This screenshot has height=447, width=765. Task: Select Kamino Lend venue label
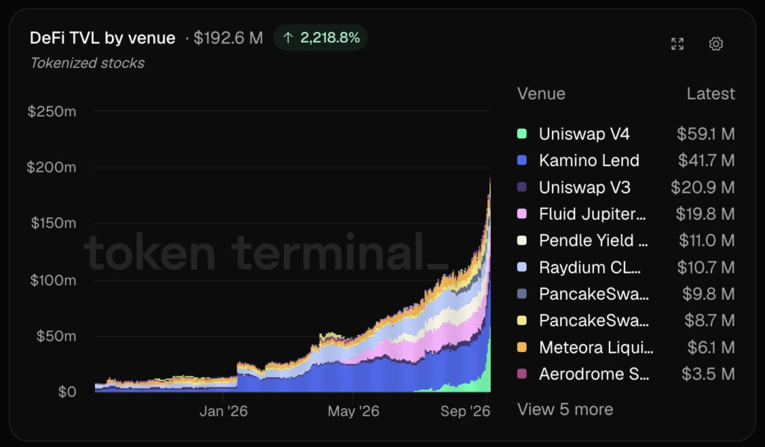point(589,160)
